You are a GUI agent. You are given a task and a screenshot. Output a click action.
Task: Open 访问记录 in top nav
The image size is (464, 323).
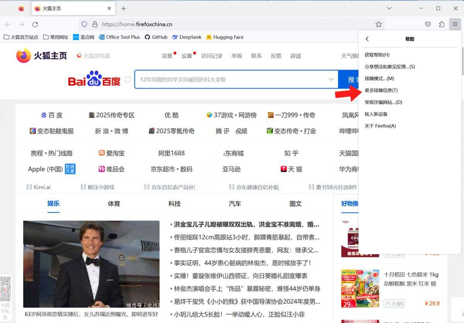click(x=212, y=56)
